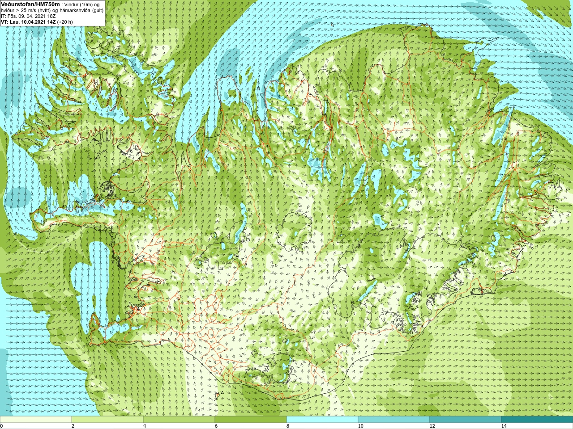573x429 pixels.
Task: Click the 10–12 m/s turquoise legend swatch
Action: pyautogui.click(x=394, y=420)
